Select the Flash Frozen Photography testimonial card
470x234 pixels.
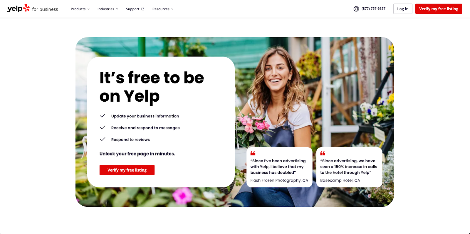click(279, 167)
